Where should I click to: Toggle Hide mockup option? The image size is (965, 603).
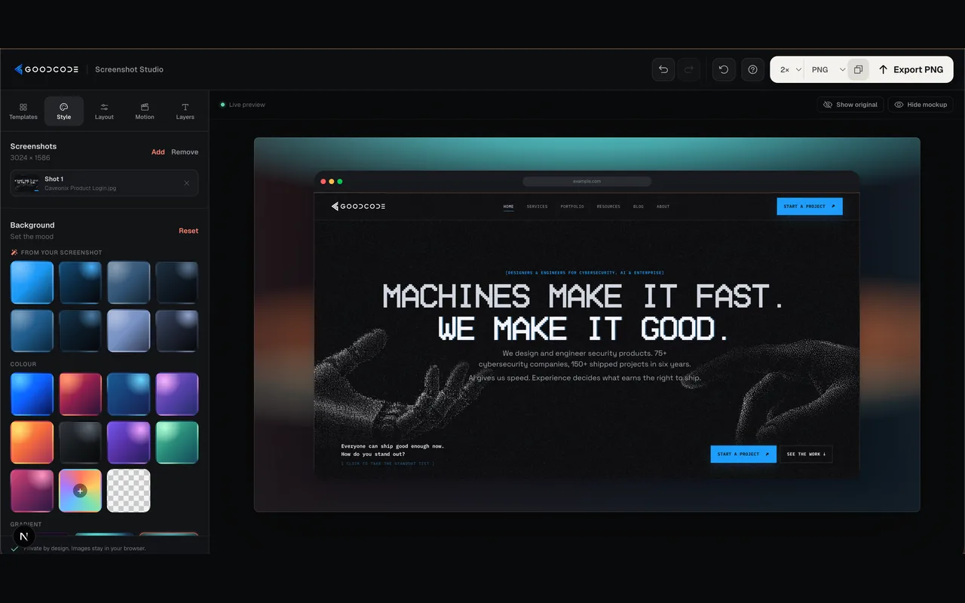point(921,105)
